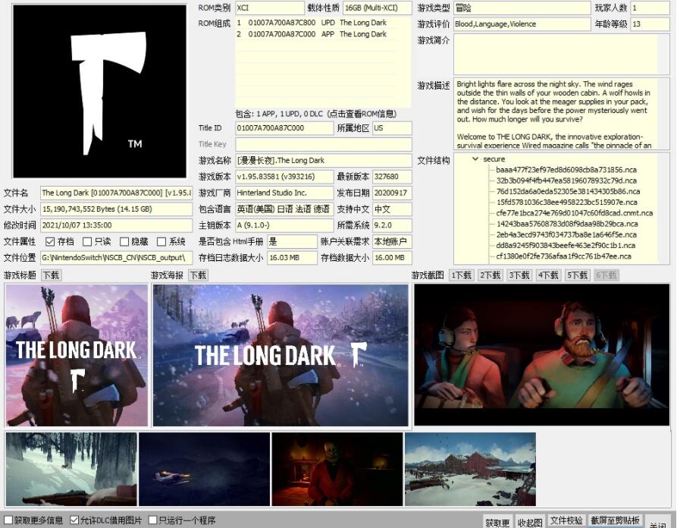
Task: Enable the 获取更多信息 checkbox
Action: (x=8, y=520)
